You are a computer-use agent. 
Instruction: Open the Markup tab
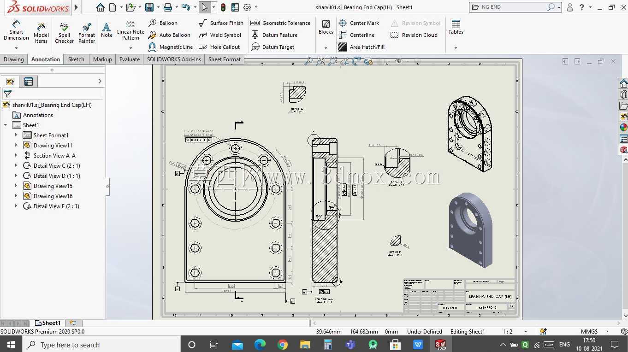102,59
